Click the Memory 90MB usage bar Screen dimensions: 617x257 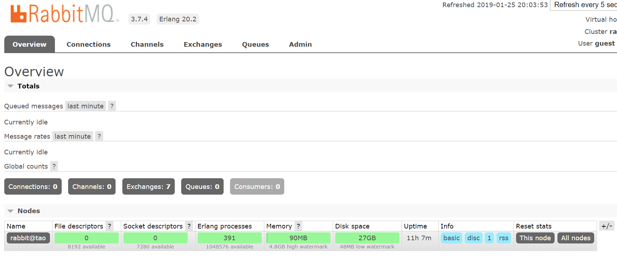[x=298, y=238]
